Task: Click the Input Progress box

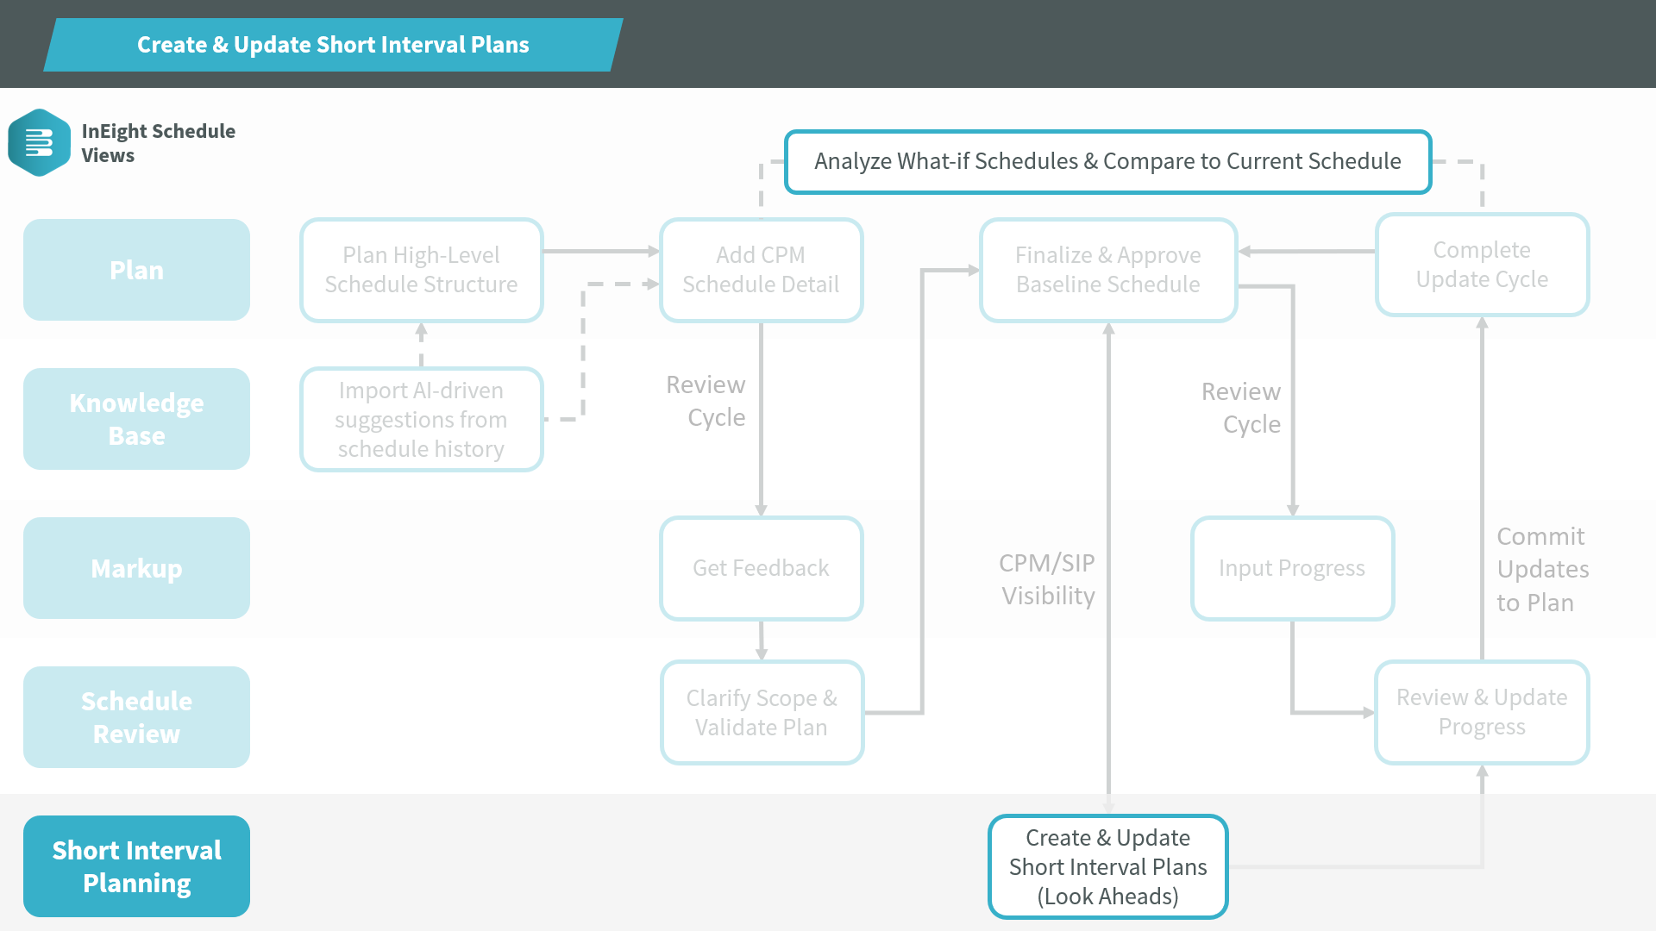Action: coord(1291,568)
